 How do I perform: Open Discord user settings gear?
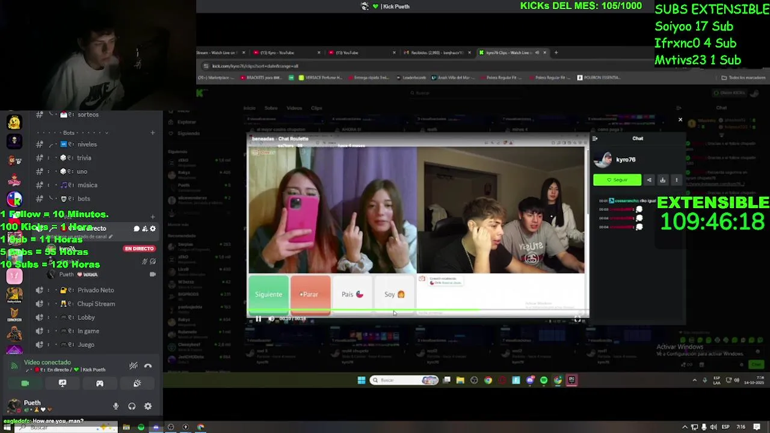click(148, 407)
